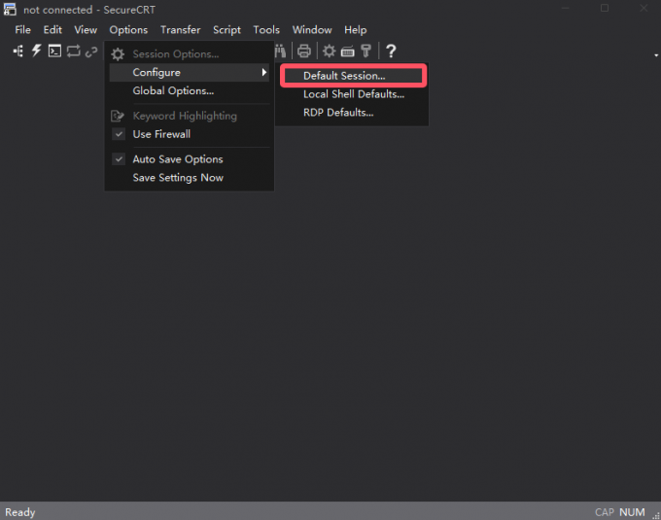Click the Keymap Editor keyboard icon
This screenshot has width=661, height=520.
pos(347,52)
